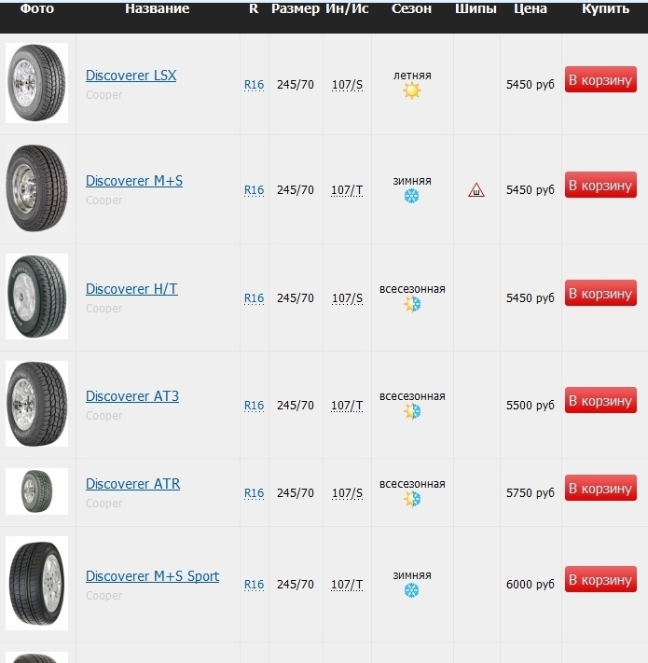Click the studded tire warning triangle icon
The image size is (648, 663).
coord(476,190)
